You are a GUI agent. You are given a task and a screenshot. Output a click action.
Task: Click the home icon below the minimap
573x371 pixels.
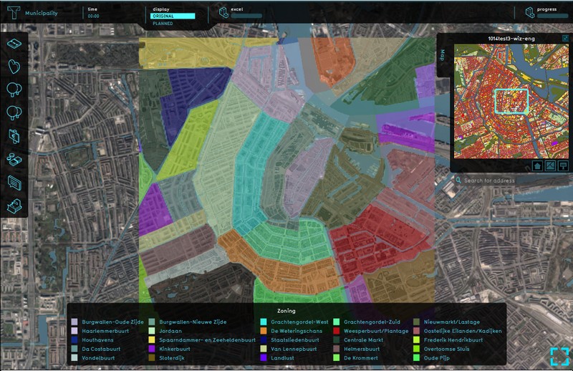(x=537, y=165)
